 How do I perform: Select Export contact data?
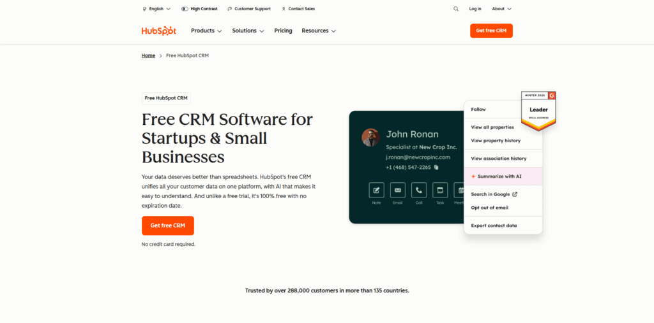494,226
